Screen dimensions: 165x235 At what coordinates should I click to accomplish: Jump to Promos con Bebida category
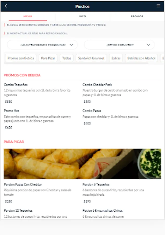21,58
